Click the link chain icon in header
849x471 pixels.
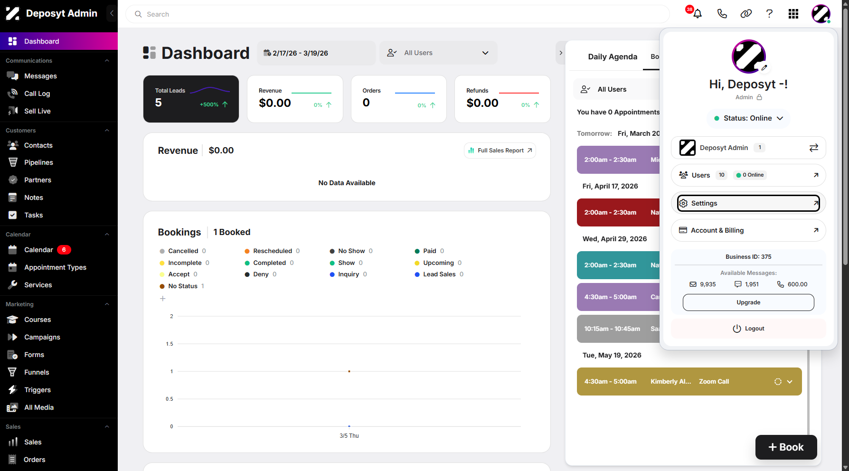[x=746, y=14]
